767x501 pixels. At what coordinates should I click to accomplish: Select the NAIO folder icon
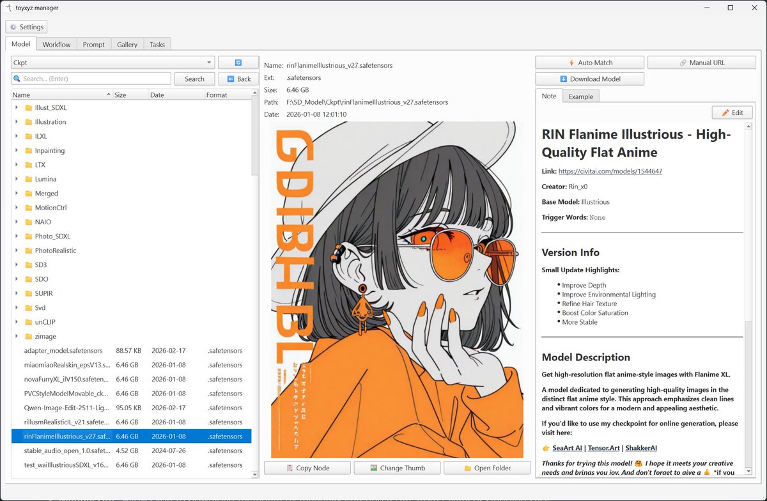coord(28,222)
